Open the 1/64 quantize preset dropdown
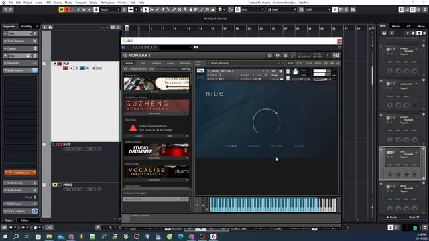 pos(318,9)
